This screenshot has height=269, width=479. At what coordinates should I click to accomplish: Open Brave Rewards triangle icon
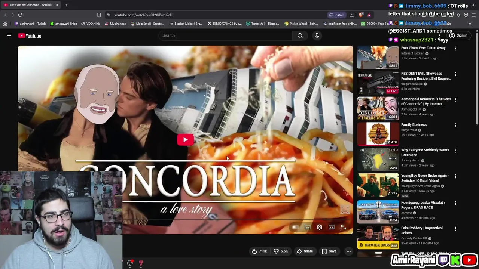[369, 15]
